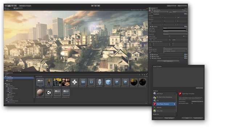Toggle the Flare Layer component checkbox
The height and width of the screenshot is (135, 225).
[x=152, y=56]
